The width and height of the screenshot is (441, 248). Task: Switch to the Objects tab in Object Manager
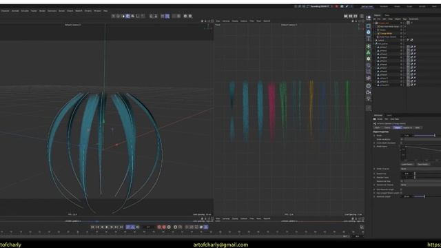click(x=377, y=15)
